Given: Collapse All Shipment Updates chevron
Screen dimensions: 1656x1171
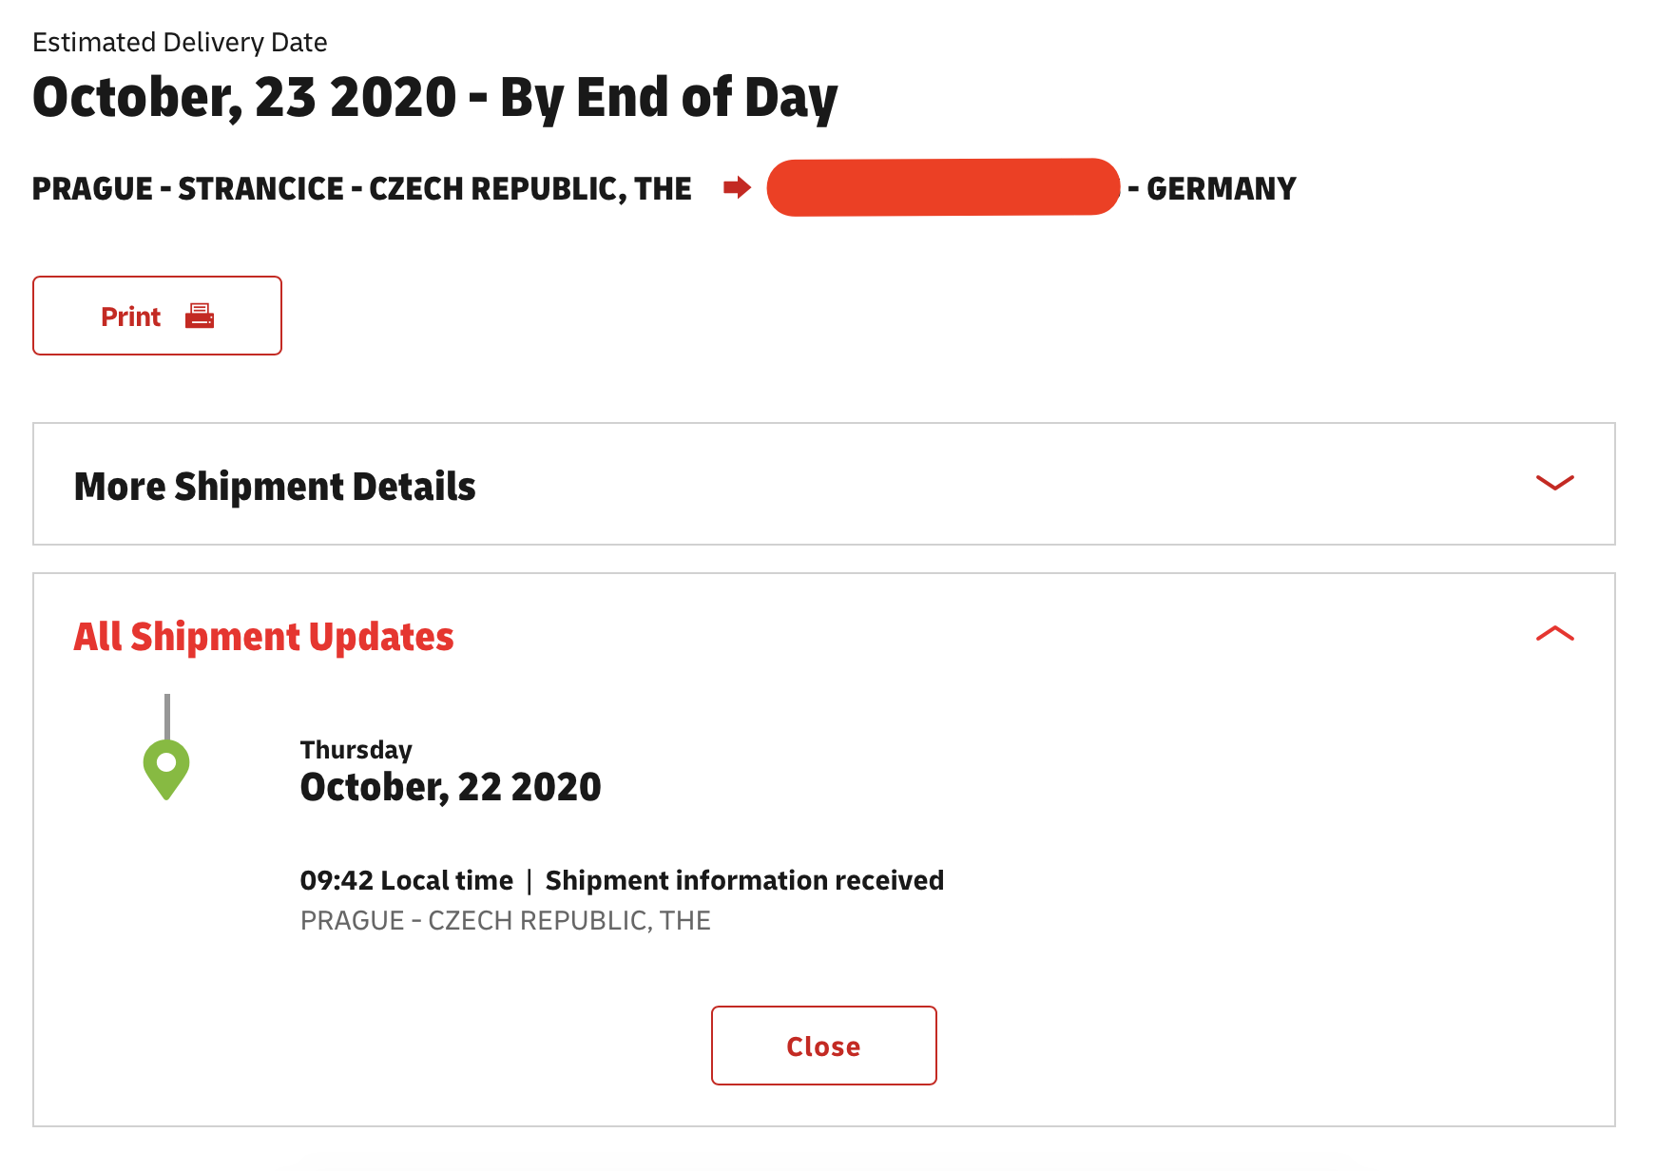Looking at the screenshot, I should click(1555, 633).
